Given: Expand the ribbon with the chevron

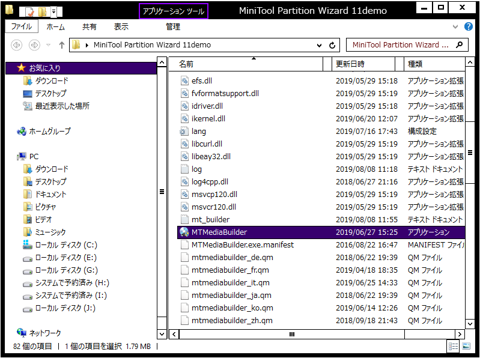Looking at the screenshot, I should click(x=455, y=26).
